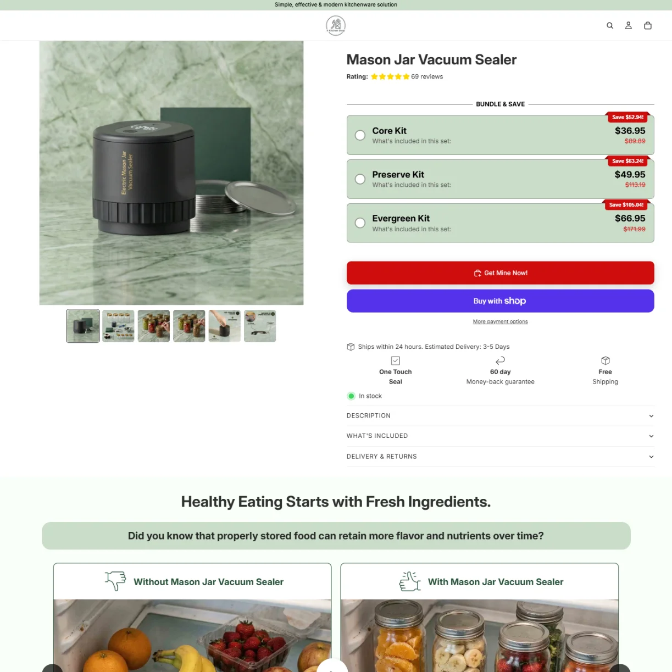Click the One Touch Seal checkbox icon
672x672 pixels.
point(396,360)
